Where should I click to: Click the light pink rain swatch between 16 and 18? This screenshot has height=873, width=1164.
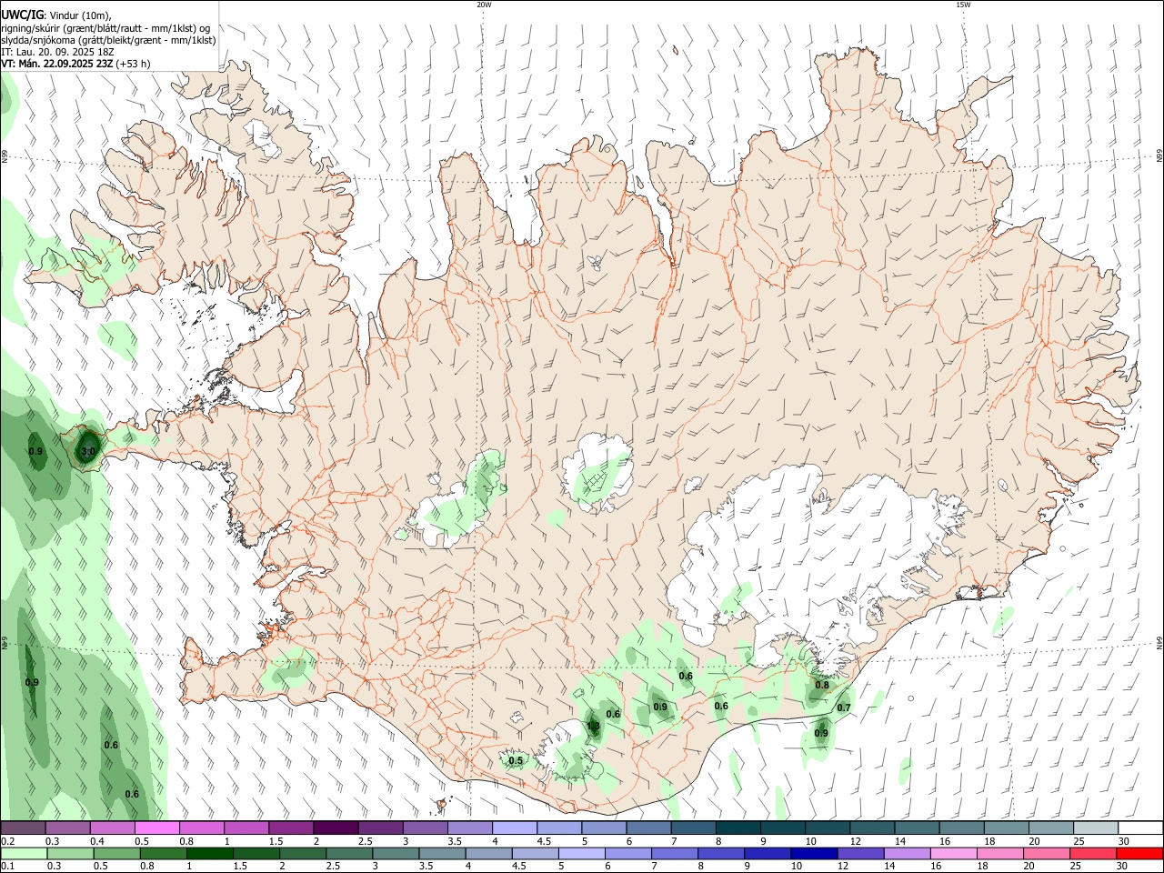tap(954, 853)
